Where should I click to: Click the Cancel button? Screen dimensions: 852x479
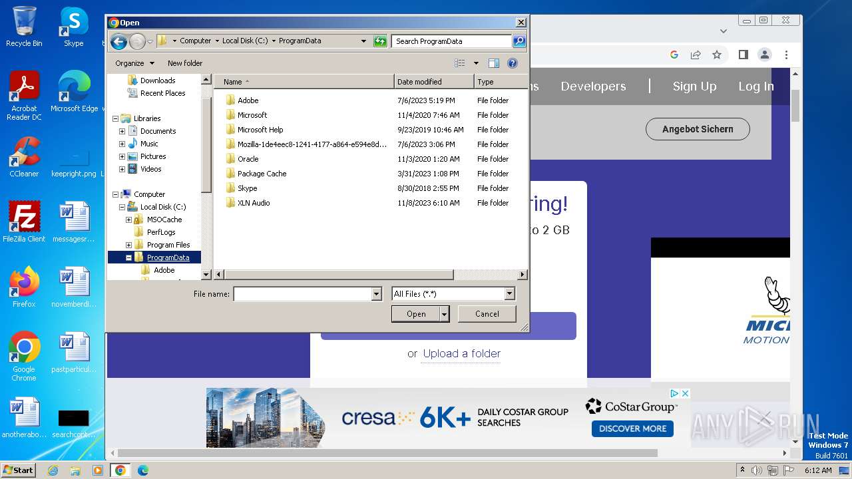coord(487,314)
